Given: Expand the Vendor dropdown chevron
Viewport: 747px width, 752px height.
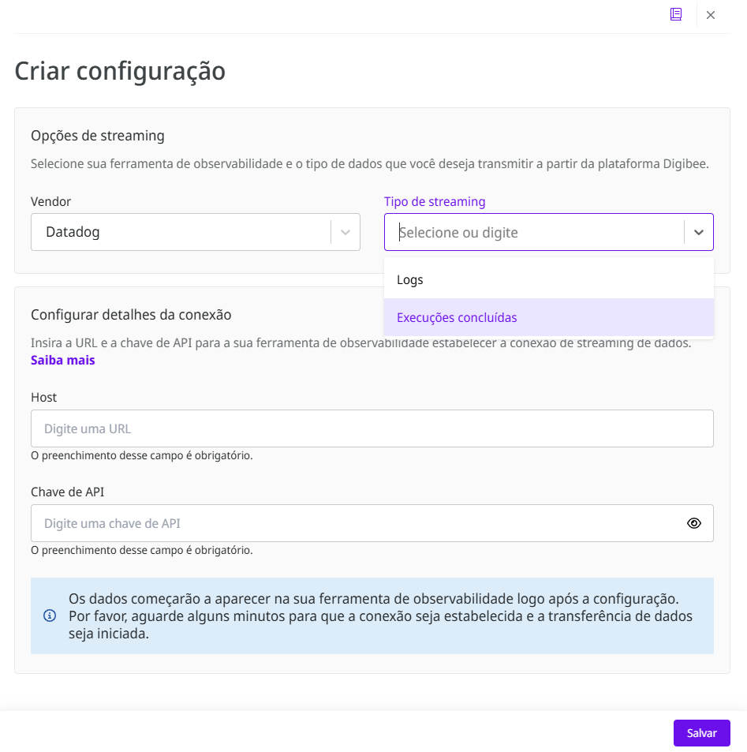Looking at the screenshot, I should [345, 232].
